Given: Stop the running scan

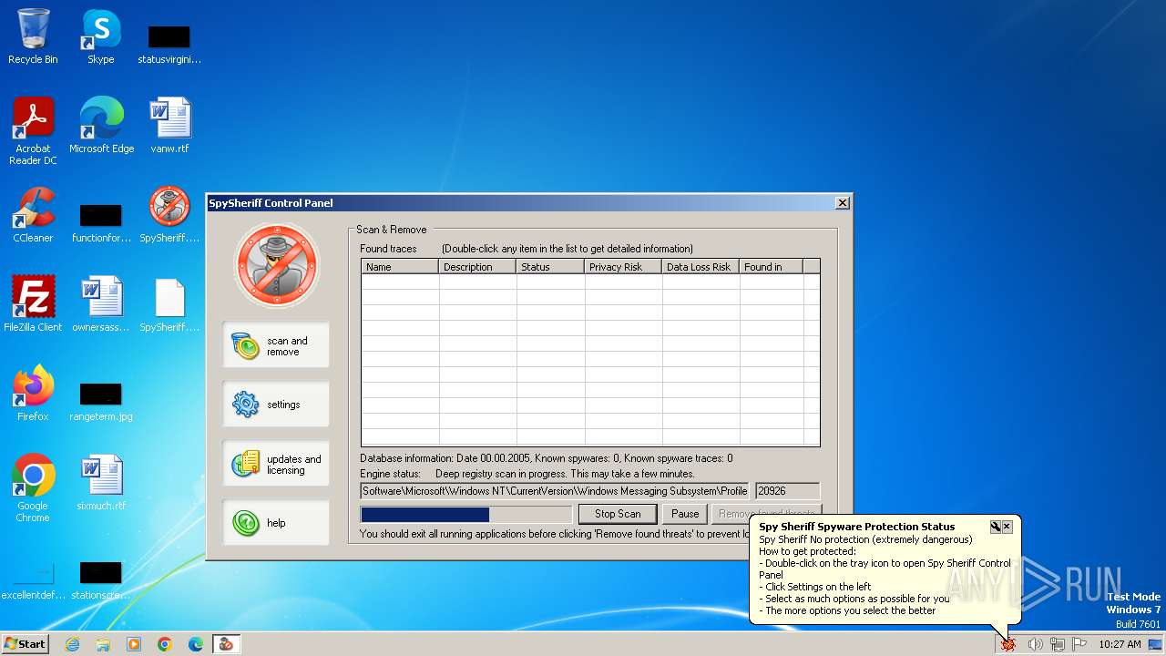Looking at the screenshot, I should pyautogui.click(x=618, y=514).
